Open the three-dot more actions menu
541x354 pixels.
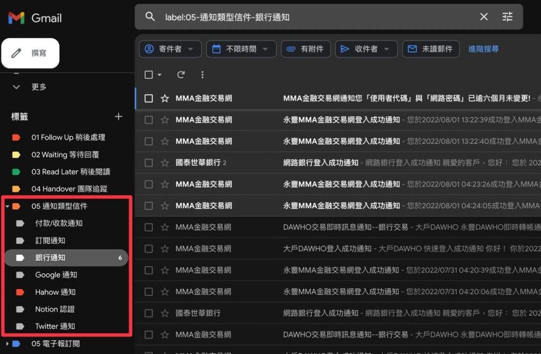(202, 74)
